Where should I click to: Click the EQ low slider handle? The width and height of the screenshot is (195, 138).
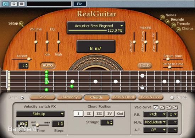click(47, 42)
